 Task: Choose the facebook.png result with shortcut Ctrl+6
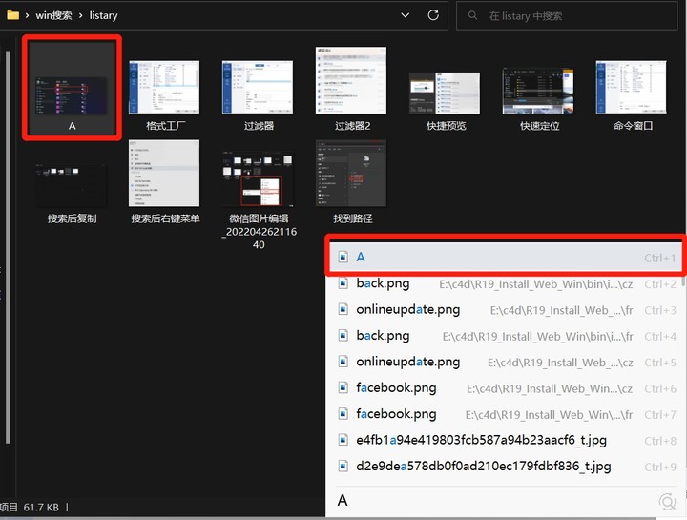tap(396, 388)
